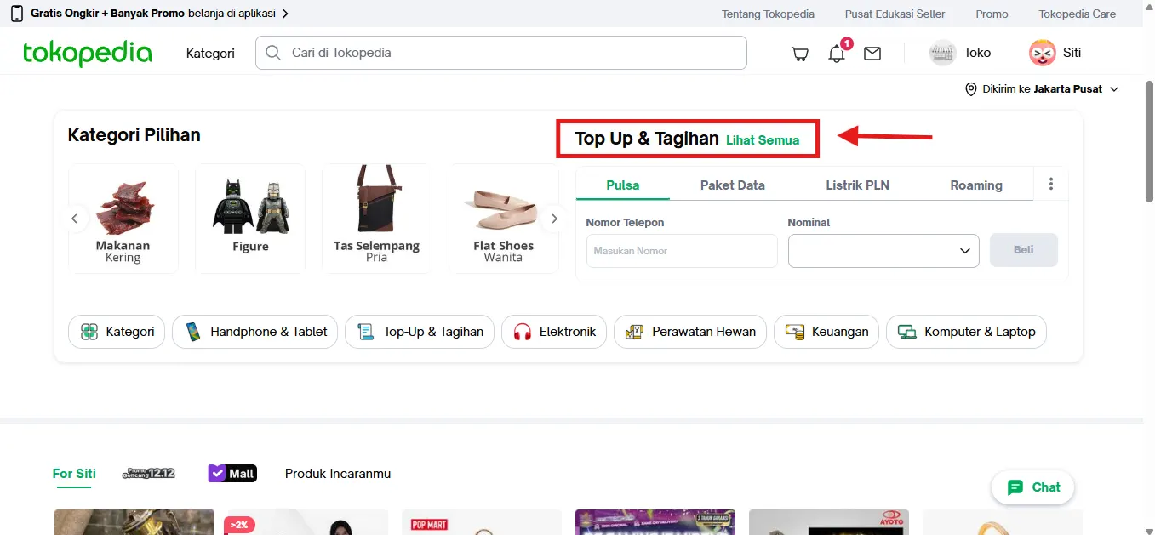Open the Nominal dropdown
This screenshot has width=1155, height=535.
coord(883,250)
